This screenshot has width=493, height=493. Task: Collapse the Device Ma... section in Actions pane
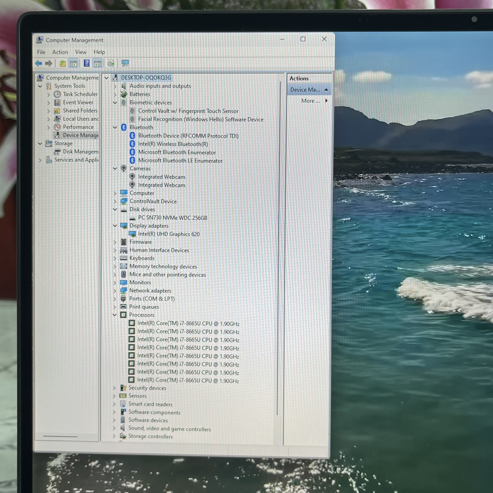click(x=326, y=90)
